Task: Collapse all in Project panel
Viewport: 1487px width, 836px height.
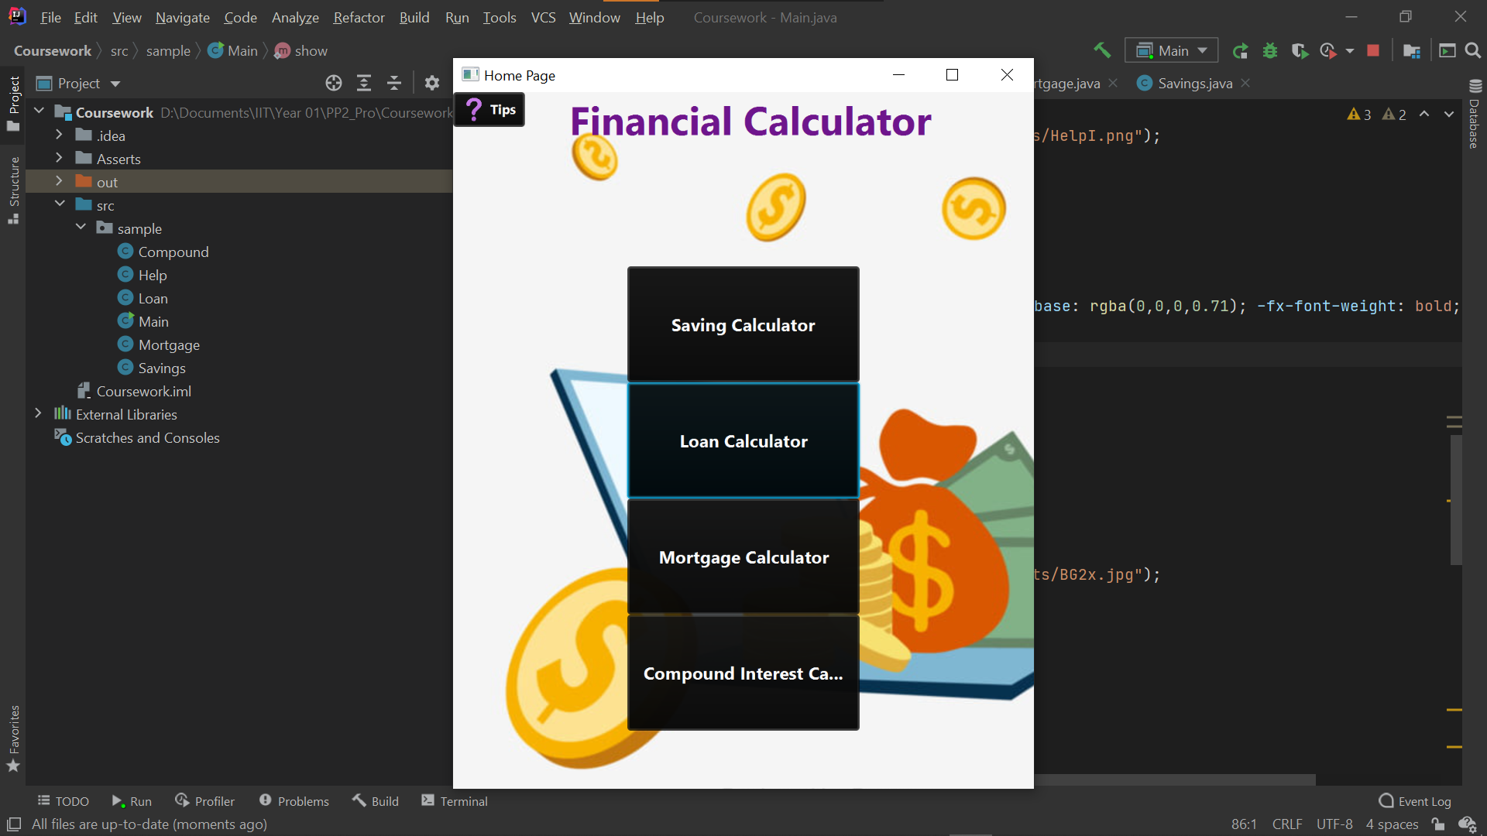Action: (x=394, y=83)
